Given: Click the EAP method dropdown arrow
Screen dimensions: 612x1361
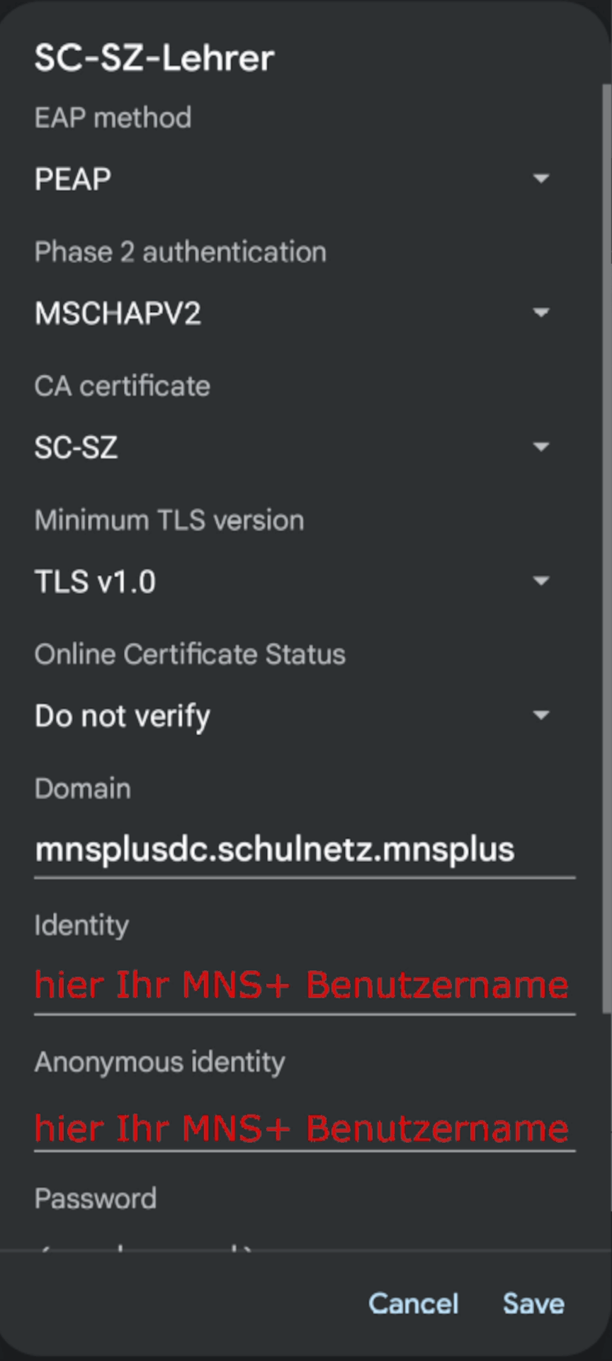Looking at the screenshot, I should 540,179.
